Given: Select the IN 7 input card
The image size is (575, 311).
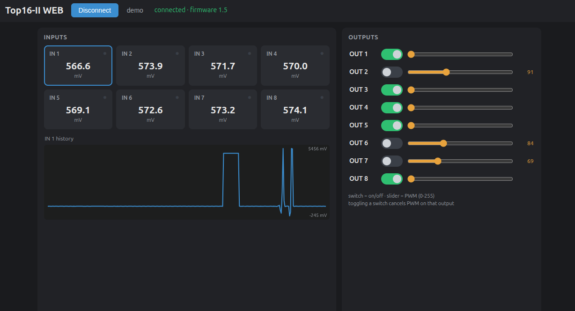Looking at the screenshot, I should click(x=223, y=109).
